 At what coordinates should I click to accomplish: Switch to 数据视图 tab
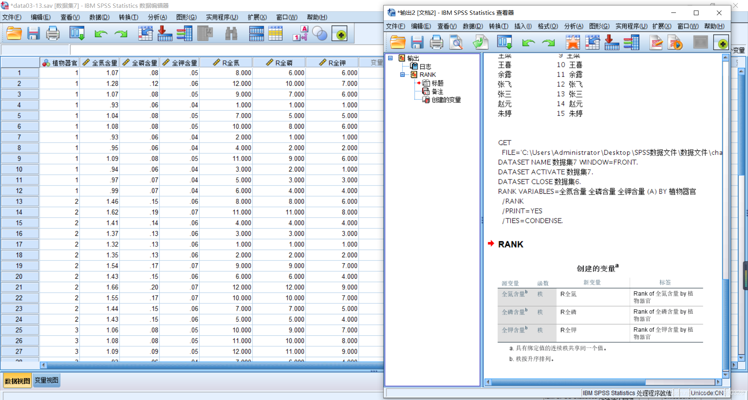pyautogui.click(x=17, y=381)
